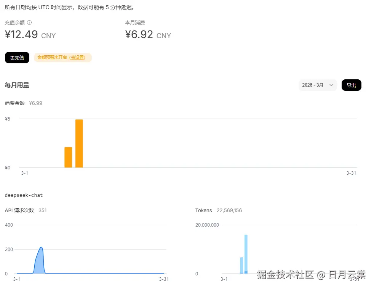374x288 pixels.
Task: Click the 余额预警未开启 warning badge
Action: point(63,58)
